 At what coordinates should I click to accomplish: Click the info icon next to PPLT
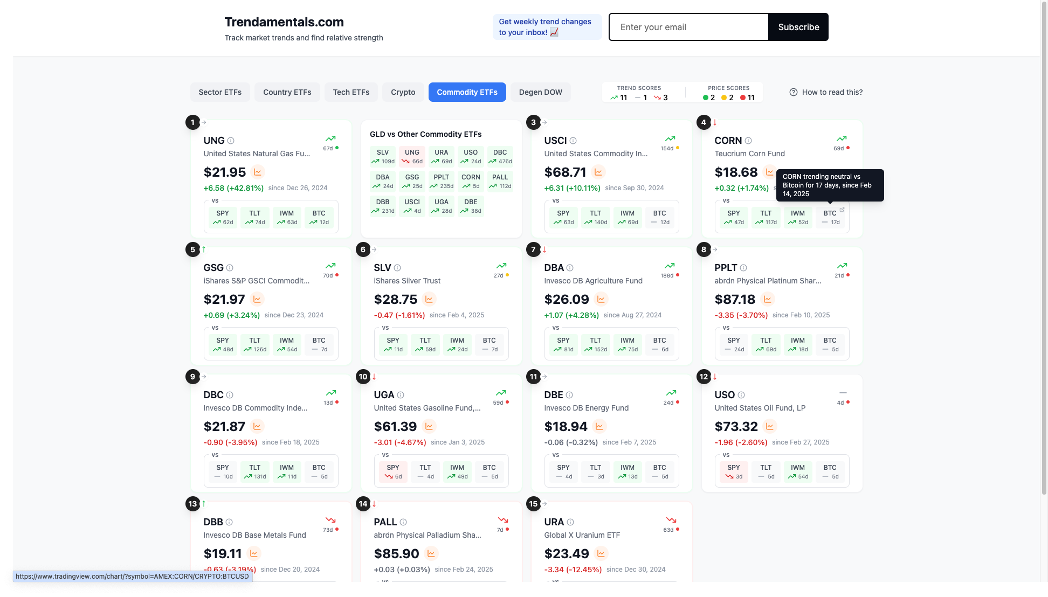pos(743,268)
